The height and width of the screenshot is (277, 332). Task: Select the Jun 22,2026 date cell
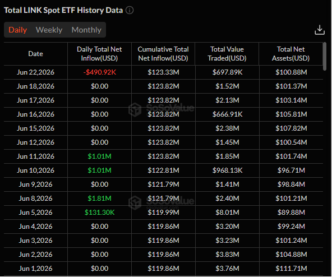[x=35, y=72]
